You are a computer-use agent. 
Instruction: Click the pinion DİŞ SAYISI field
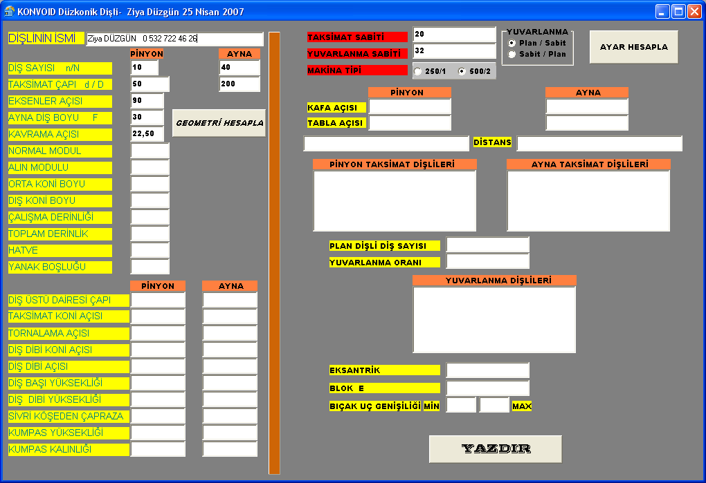click(x=145, y=68)
